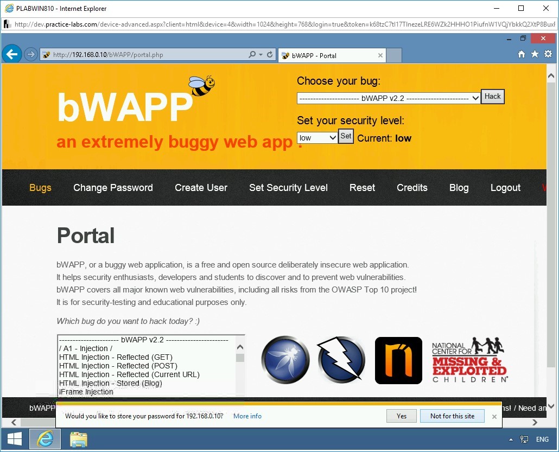Click 'Not for this site' button
This screenshot has width=559, height=452.
(x=452, y=416)
